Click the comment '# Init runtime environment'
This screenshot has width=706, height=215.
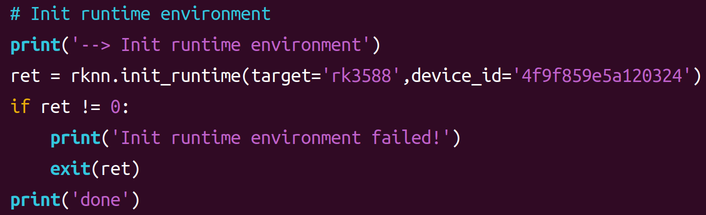pos(140,14)
